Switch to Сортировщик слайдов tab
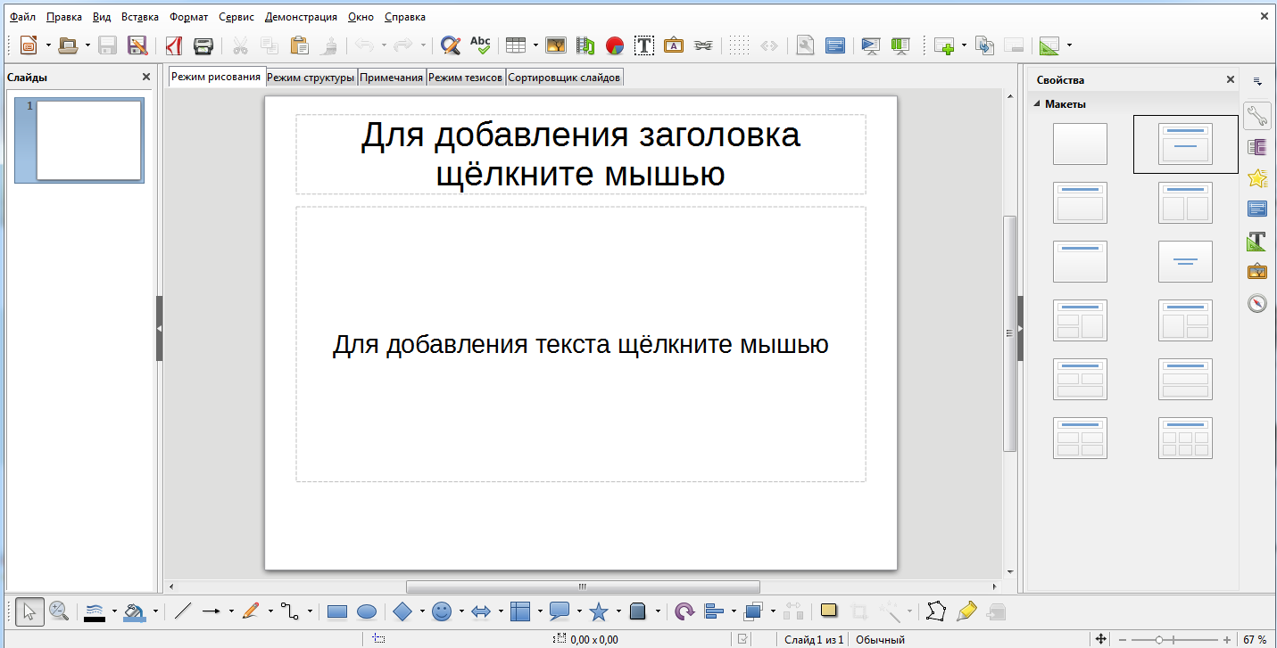Viewport: 1277px width, 648px height. click(x=564, y=78)
